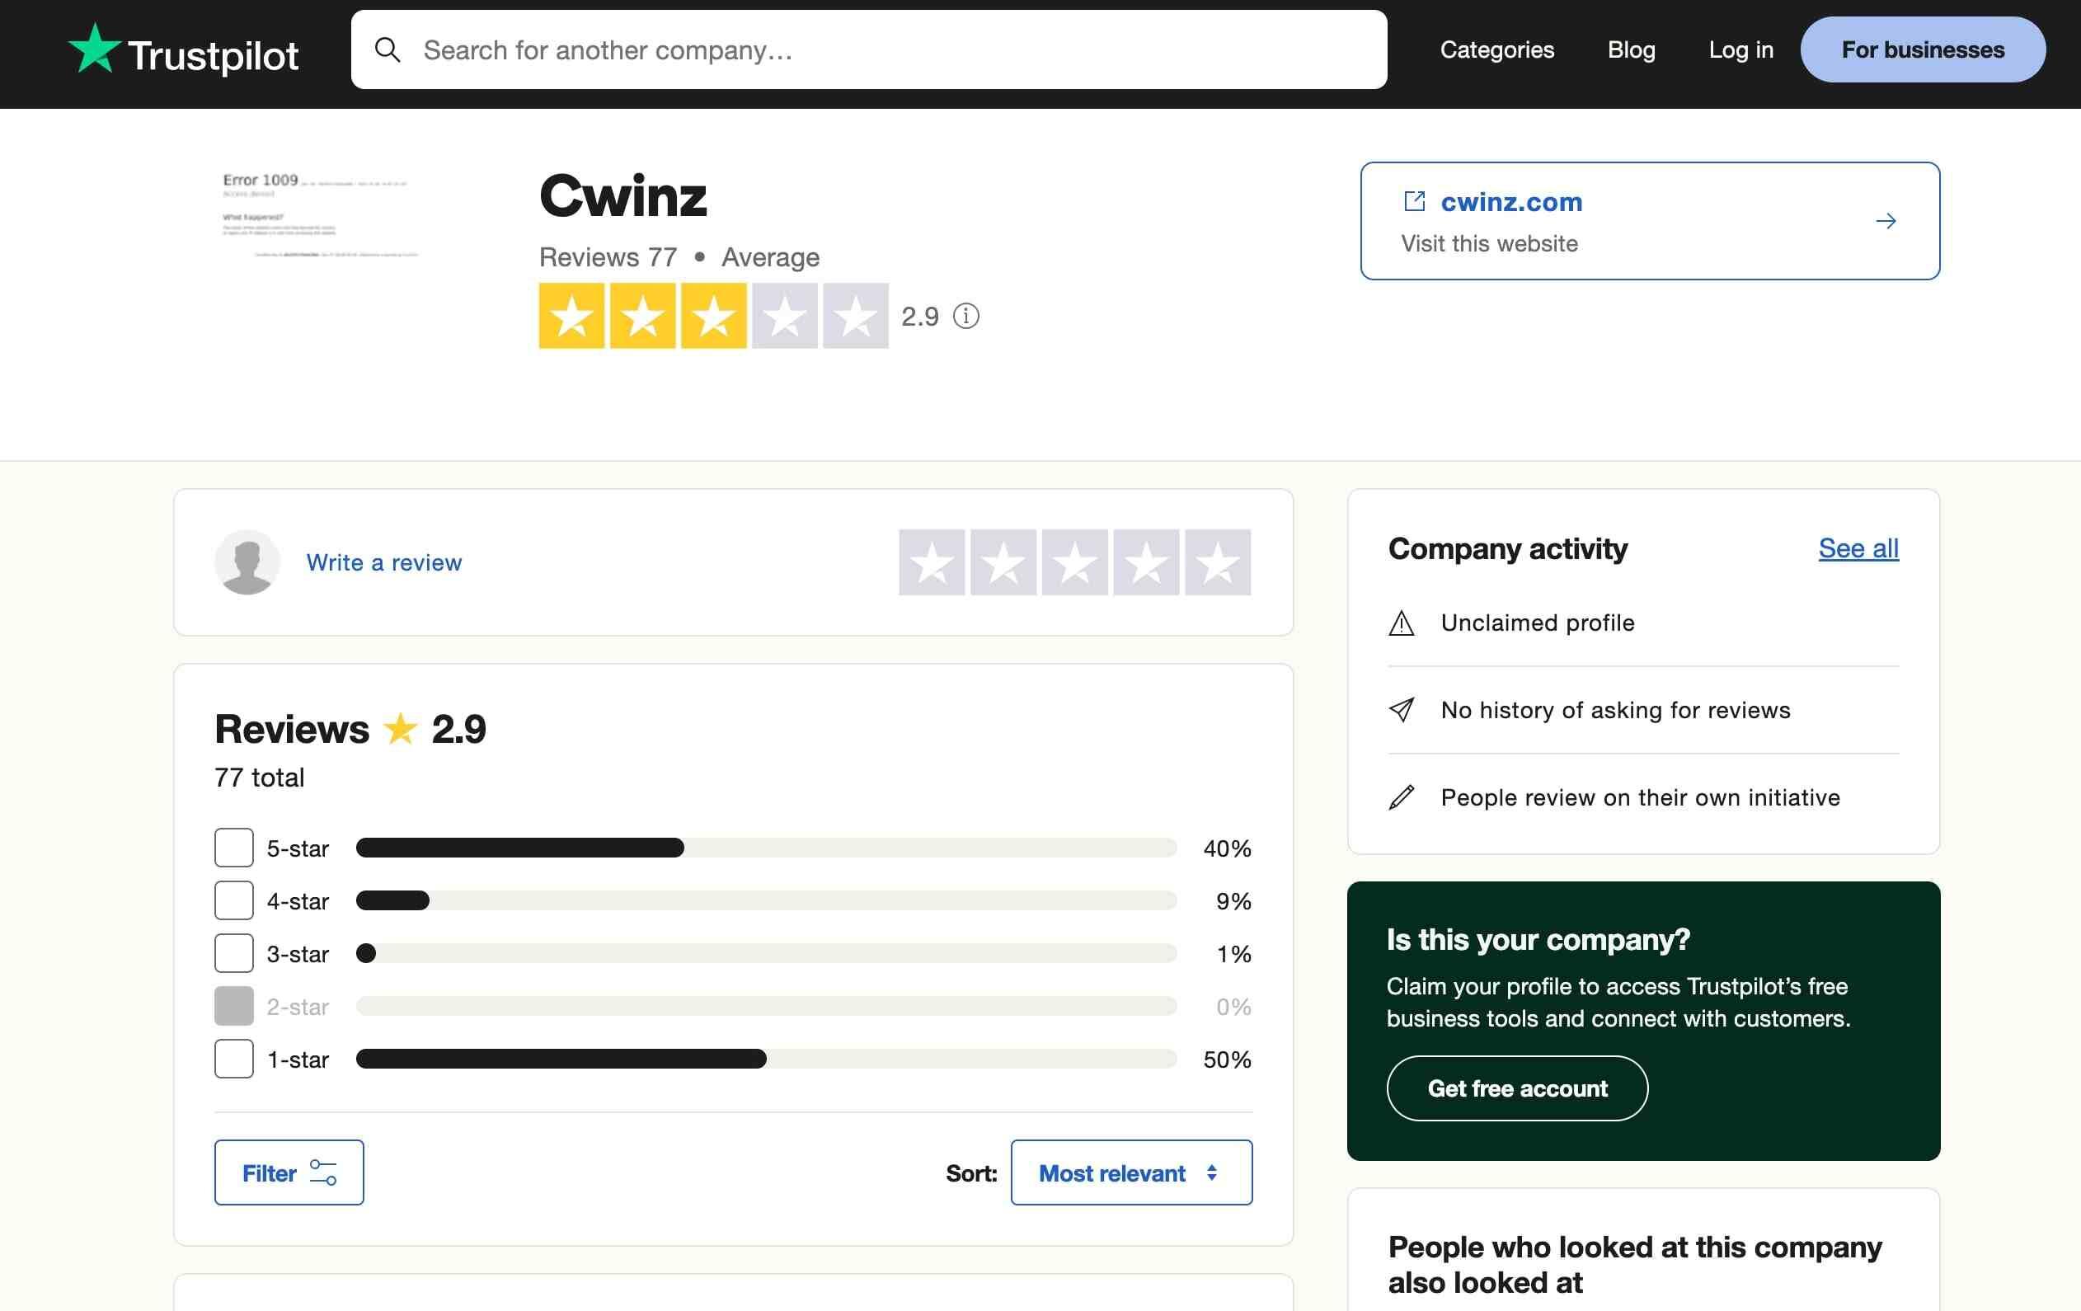Click the search magnifier icon
This screenshot has width=2081, height=1311.
pyautogui.click(x=389, y=49)
